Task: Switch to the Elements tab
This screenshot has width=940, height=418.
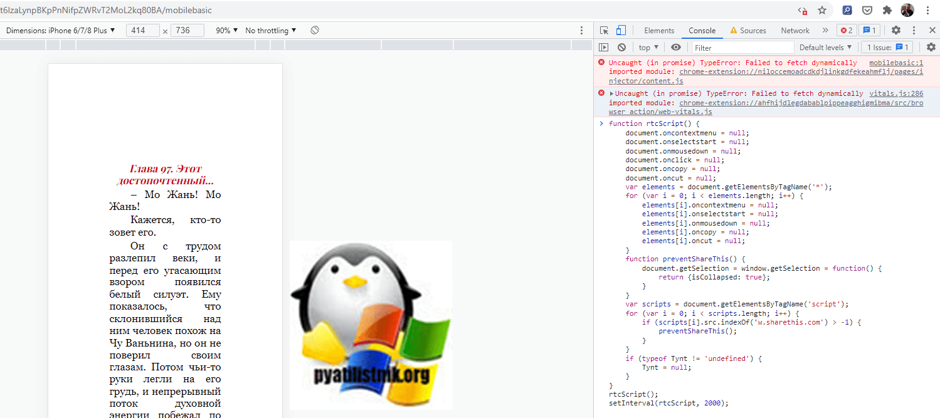Action: 659,30
